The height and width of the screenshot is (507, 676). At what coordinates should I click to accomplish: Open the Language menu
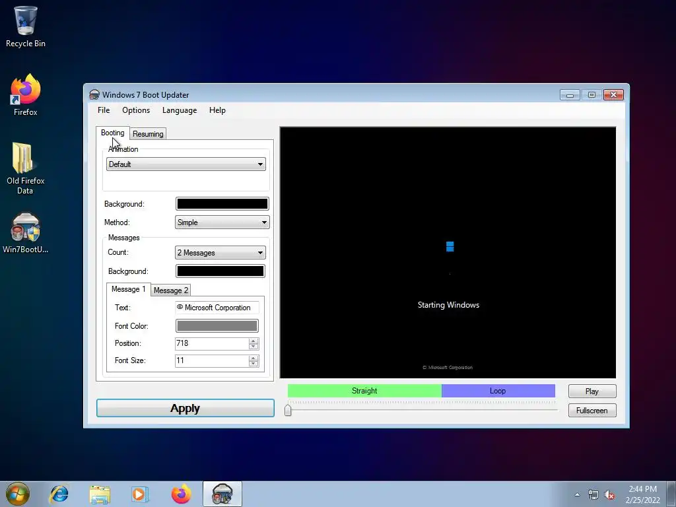180,110
